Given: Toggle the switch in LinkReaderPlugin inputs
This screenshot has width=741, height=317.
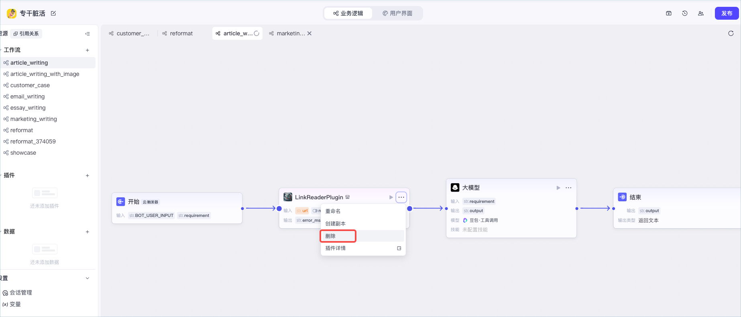Looking at the screenshot, I should [x=315, y=211].
